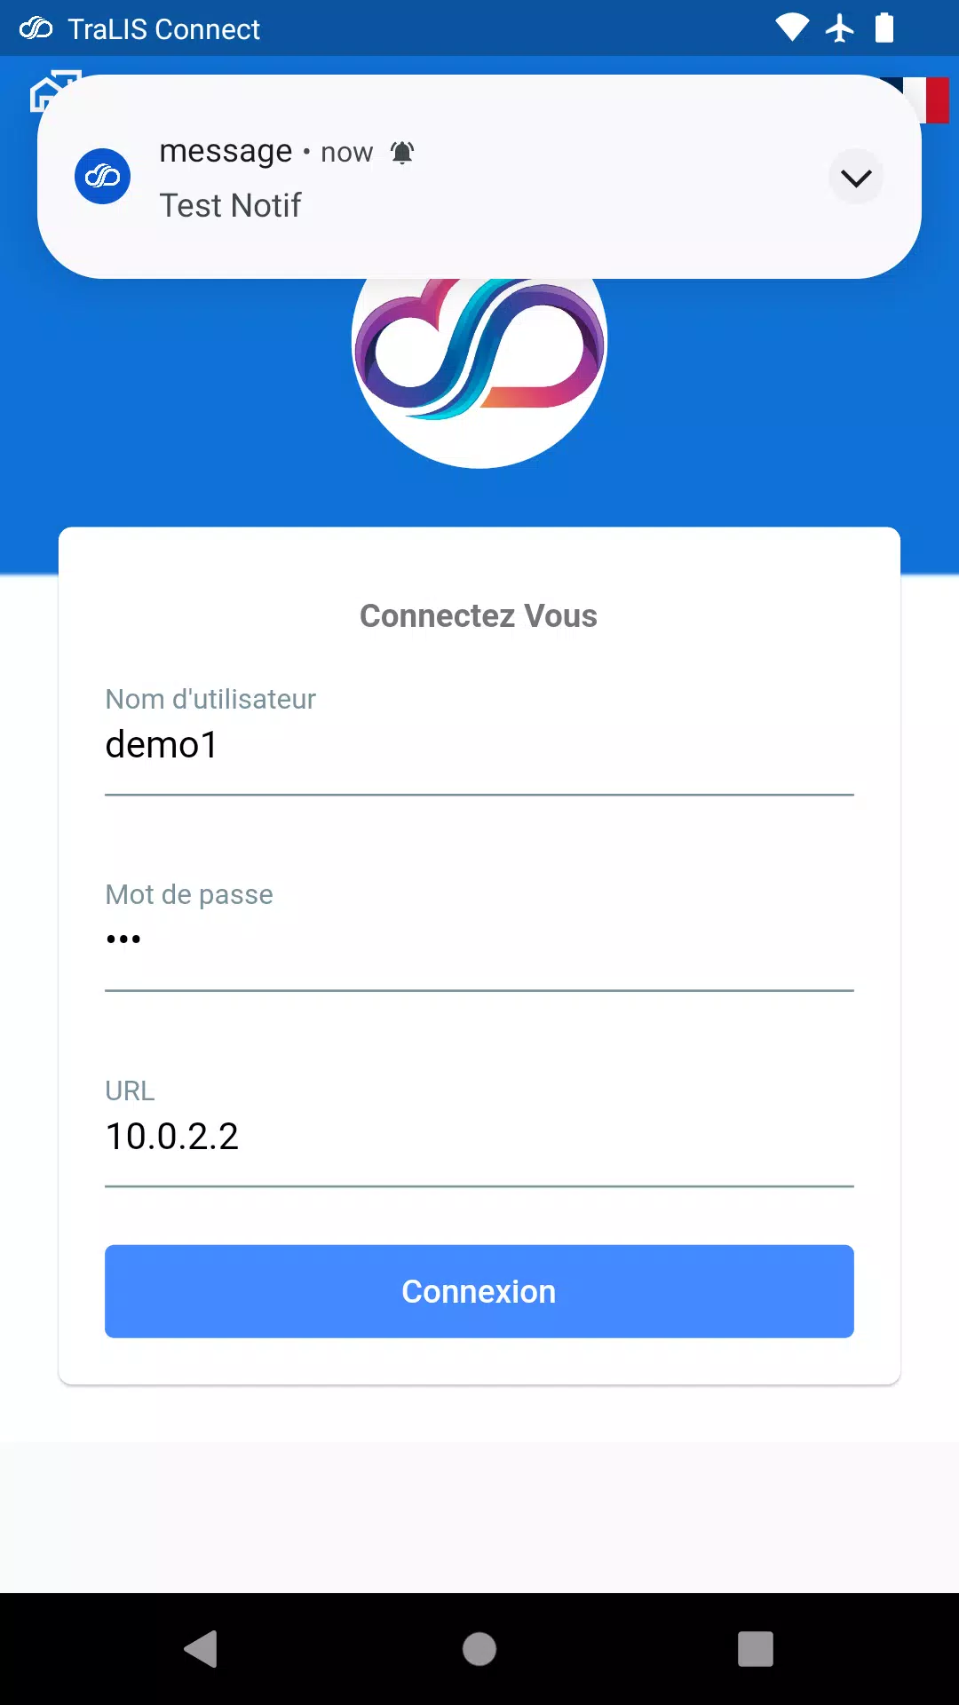Tap the Connectez Vous heading
The image size is (959, 1705).
(x=479, y=615)
